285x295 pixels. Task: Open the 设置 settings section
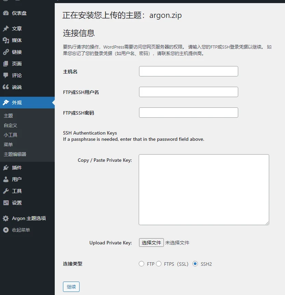coord(17,203)
